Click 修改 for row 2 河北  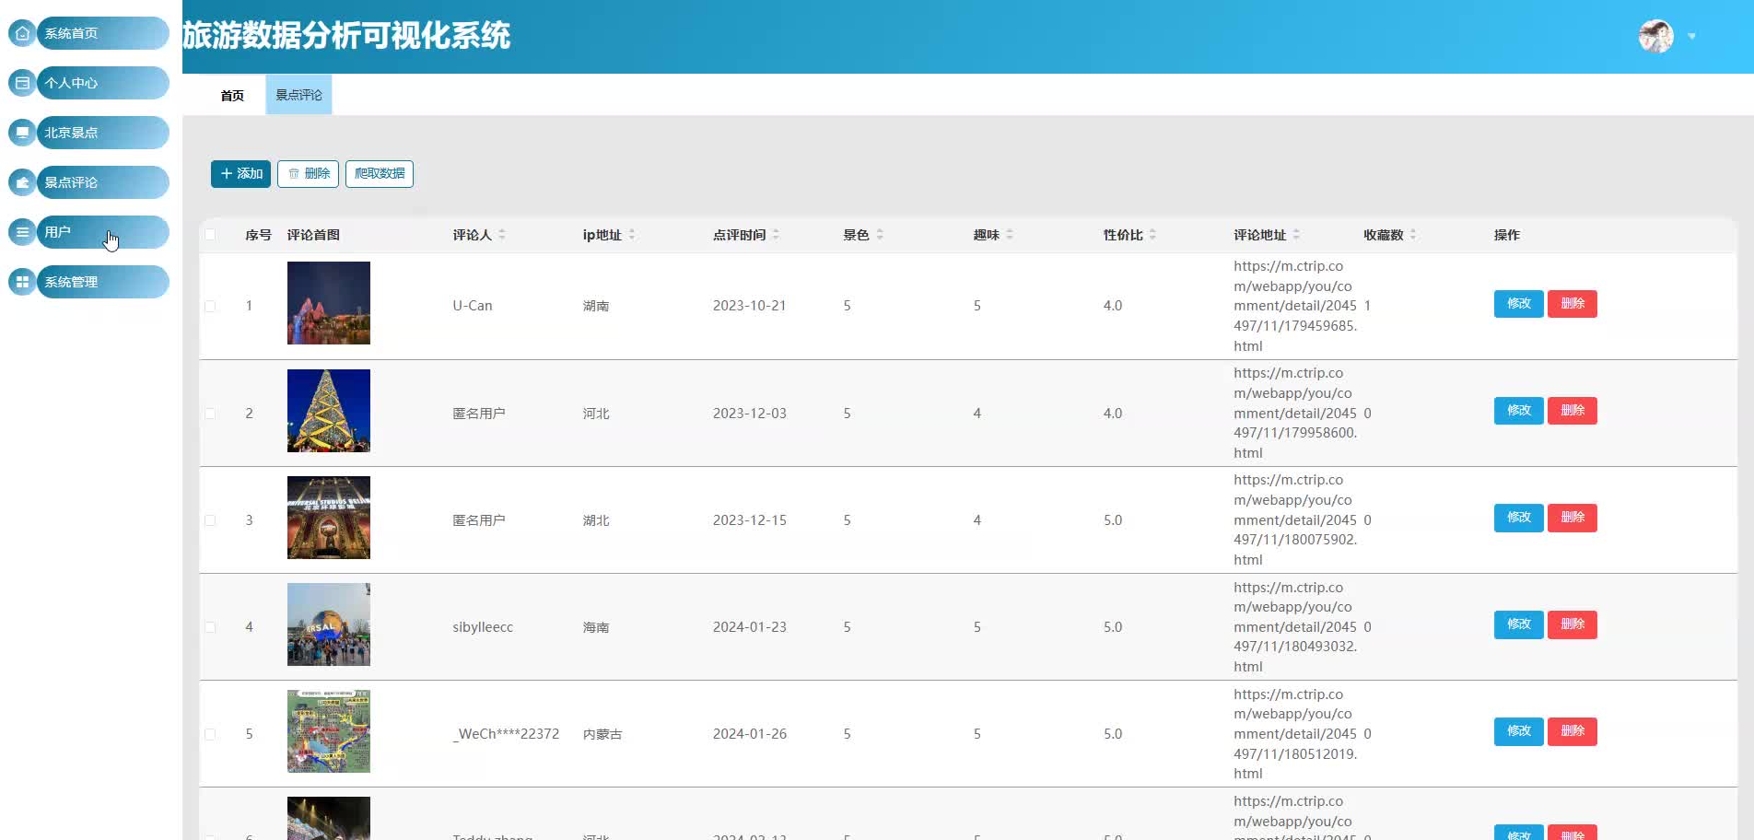[1518, 411]
